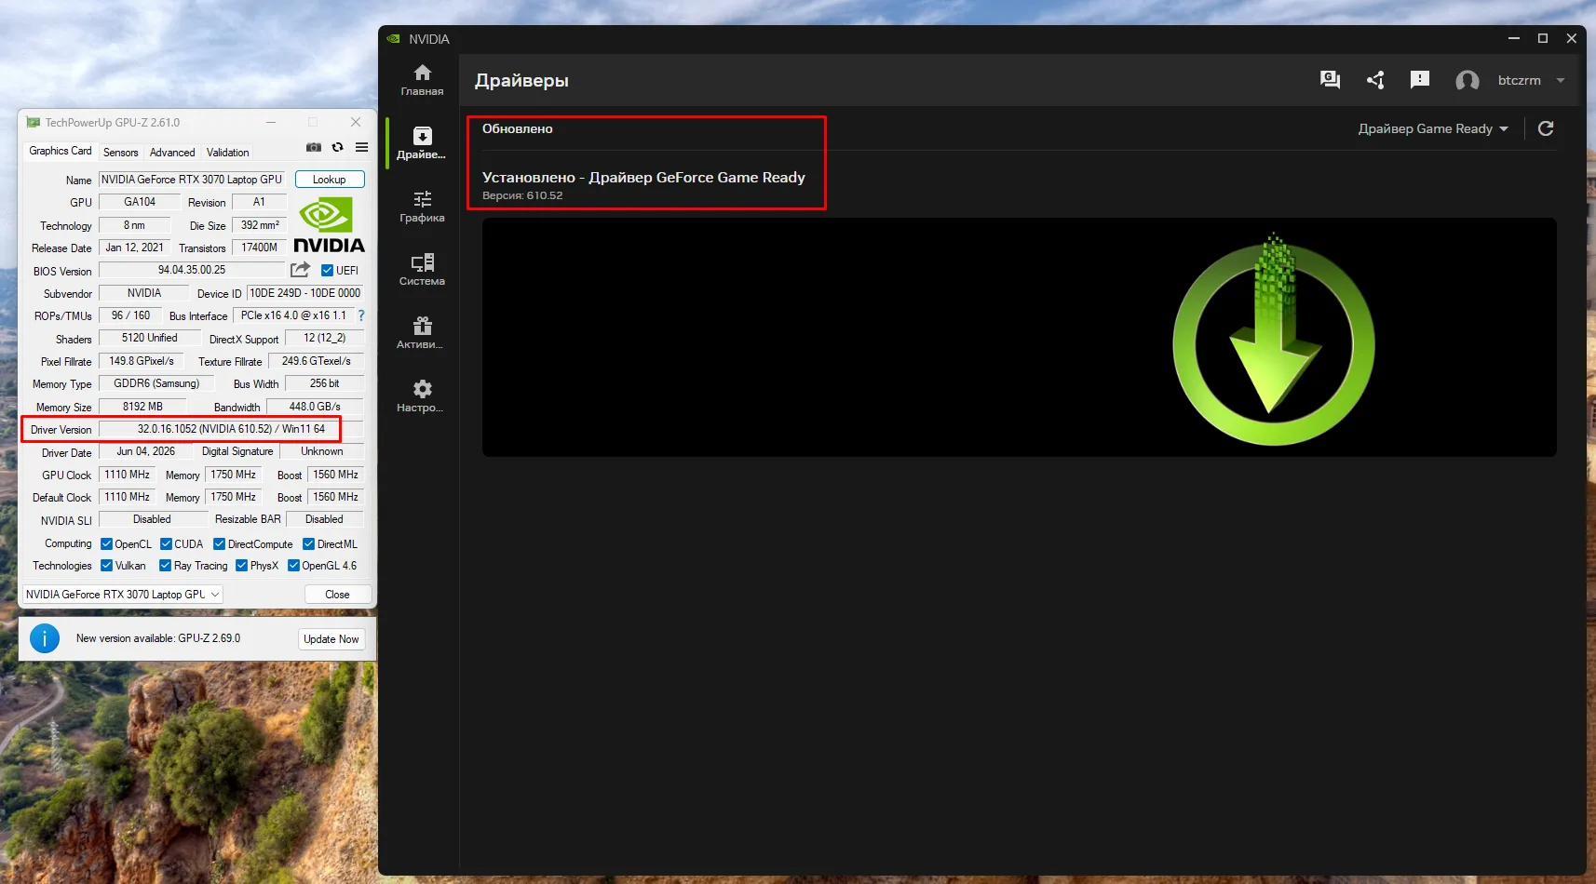The height and width of the screenshot is (884, 1596).
Task: Toggle the OpenGL 4.6 checkbox
Action: pyautogui.click(x=293, y=566)
